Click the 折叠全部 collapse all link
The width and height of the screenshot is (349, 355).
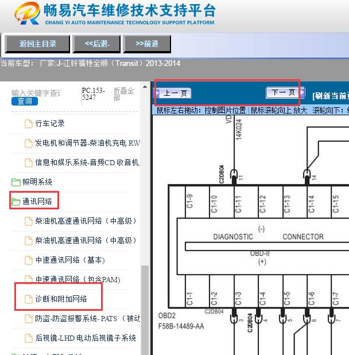(123, 94)
